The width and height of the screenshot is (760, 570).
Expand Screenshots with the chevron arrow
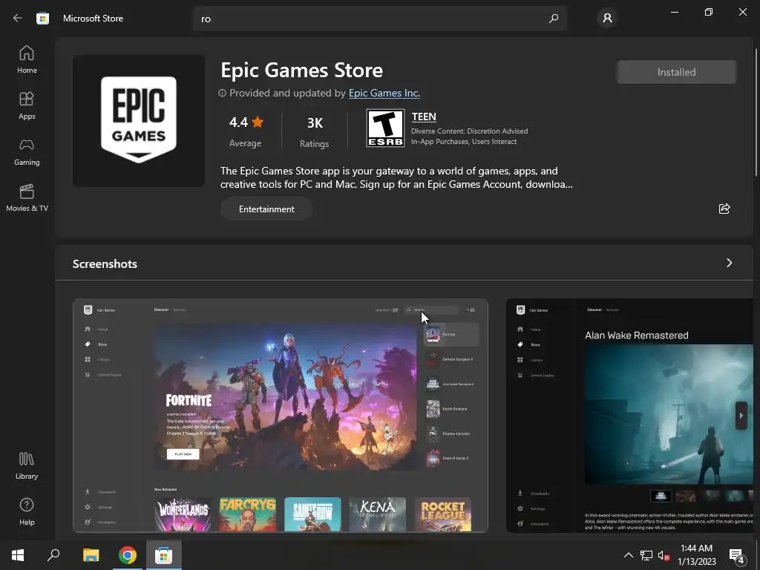(x=729, y=263)
